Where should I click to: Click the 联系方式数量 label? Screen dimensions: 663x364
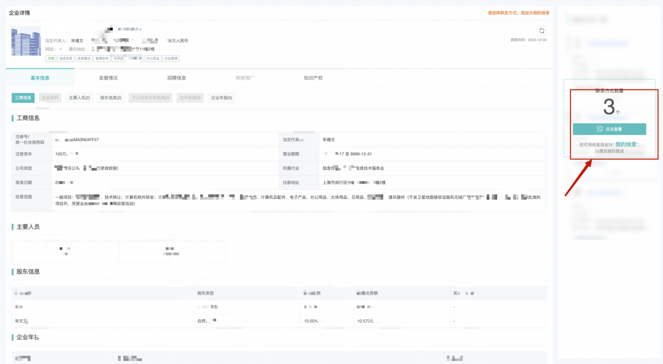pos(610,90)
